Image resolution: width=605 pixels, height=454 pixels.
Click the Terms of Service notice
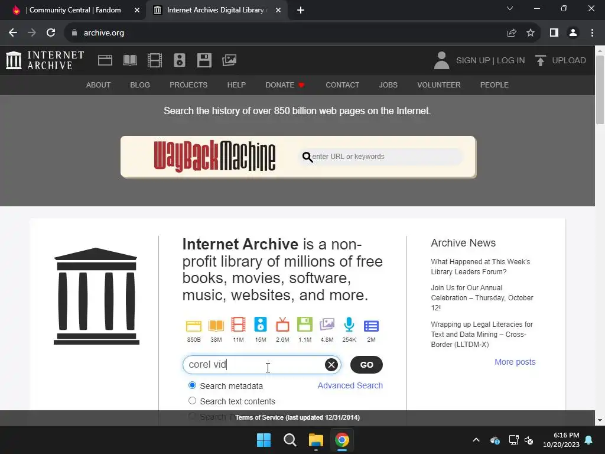pos(298,417)
